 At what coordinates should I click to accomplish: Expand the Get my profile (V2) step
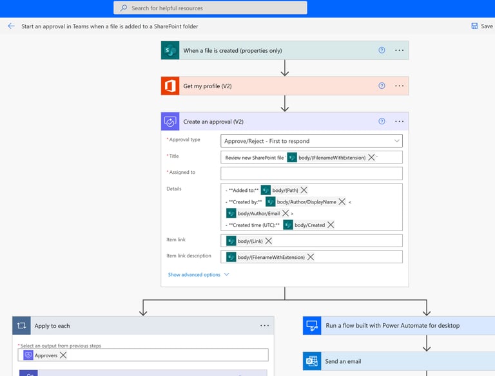click(285, 86)
